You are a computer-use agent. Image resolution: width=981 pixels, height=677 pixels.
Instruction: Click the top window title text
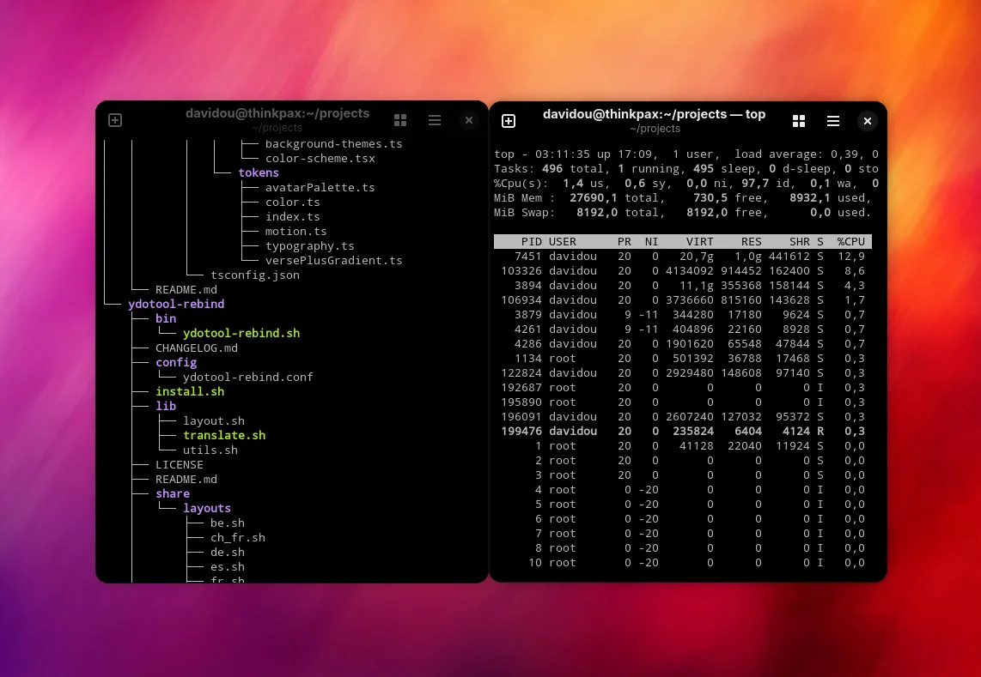coord(655,114)
